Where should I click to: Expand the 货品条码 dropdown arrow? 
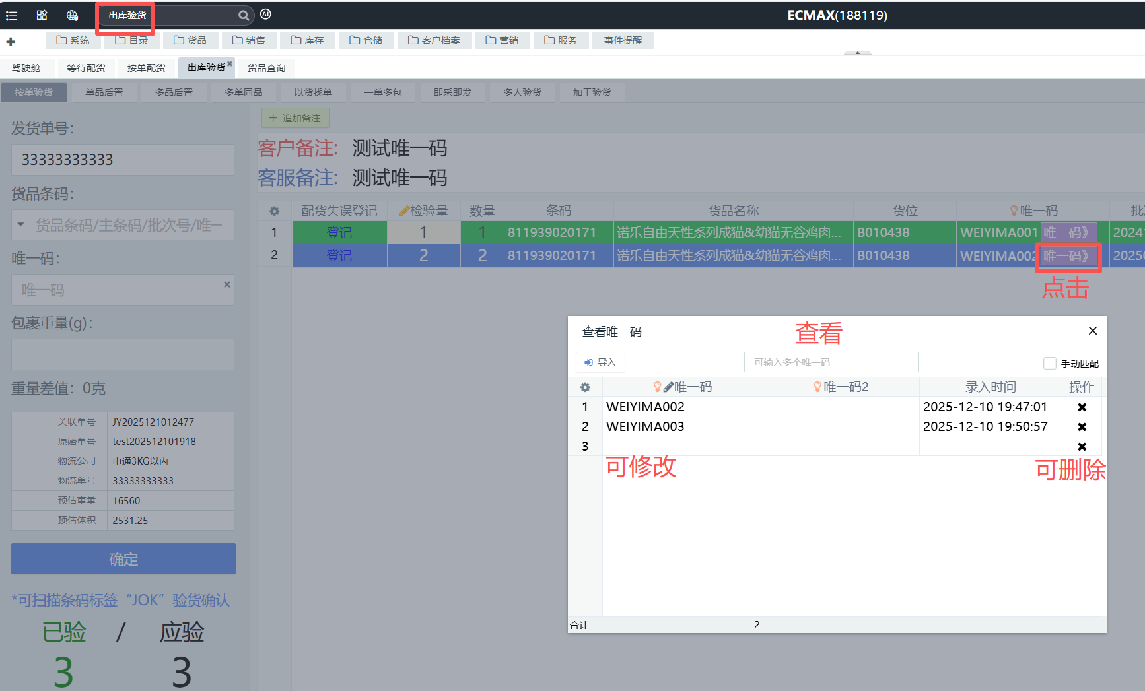coord(20,225)
